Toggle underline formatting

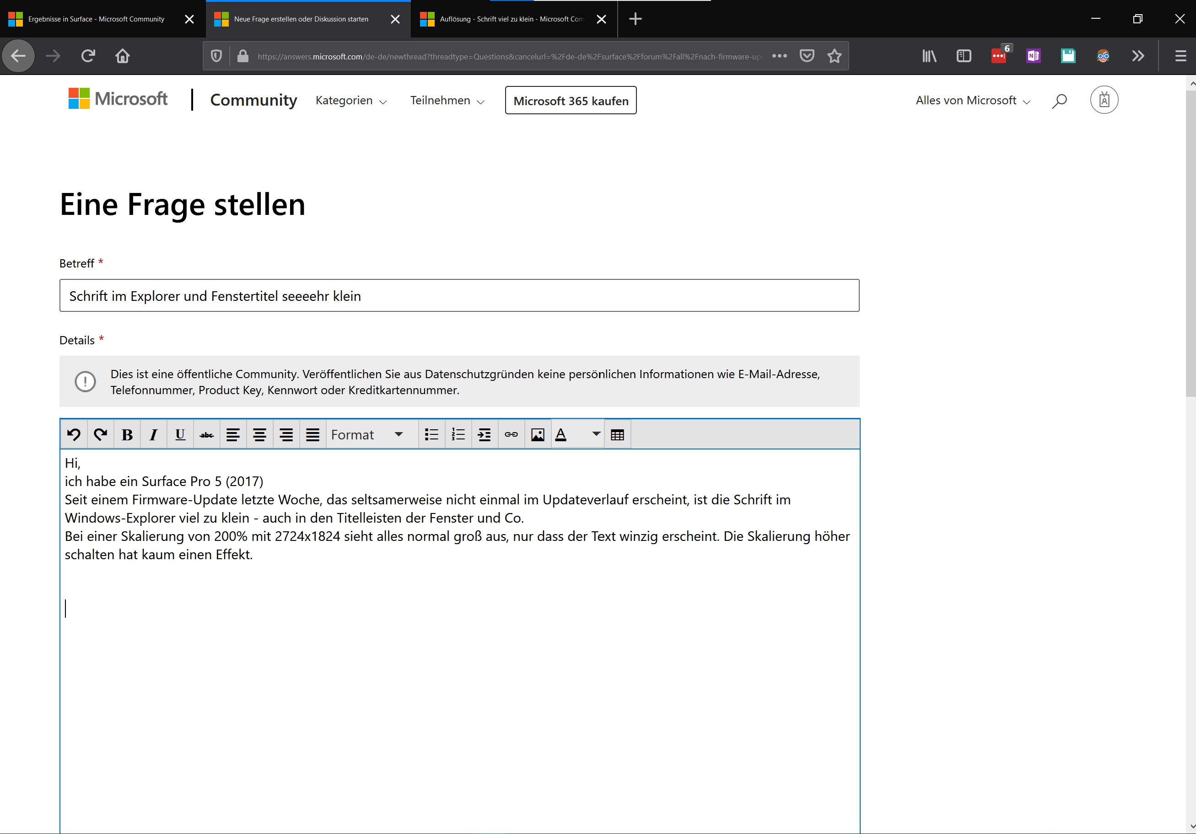[180, 434]
